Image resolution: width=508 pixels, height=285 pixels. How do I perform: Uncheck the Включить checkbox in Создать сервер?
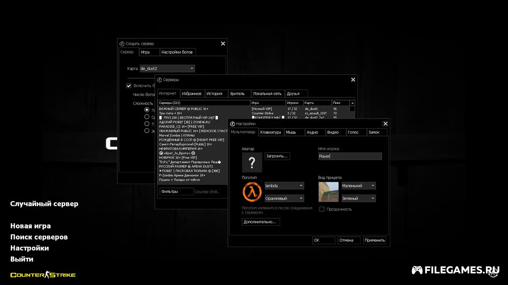pyautogui.click(x=129, y=86)
